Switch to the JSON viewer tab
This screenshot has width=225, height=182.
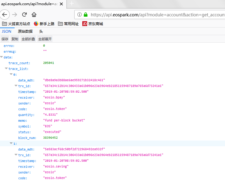6,31
